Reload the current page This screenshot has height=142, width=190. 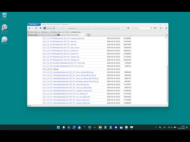click(36, 28)
